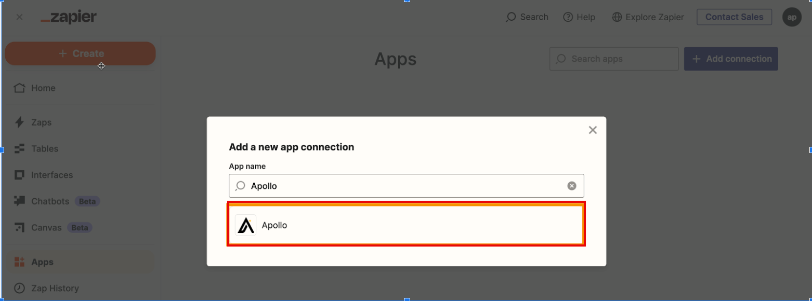Click the Contact Sales button
The height and width of the screenshot is (301, 812).
(x=735, y=17)
